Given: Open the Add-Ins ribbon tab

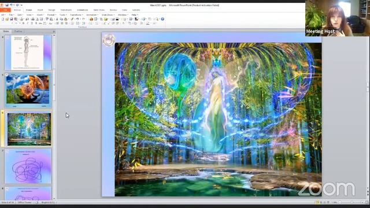Looking at the screenshot, I should click(x=136, y=10).
